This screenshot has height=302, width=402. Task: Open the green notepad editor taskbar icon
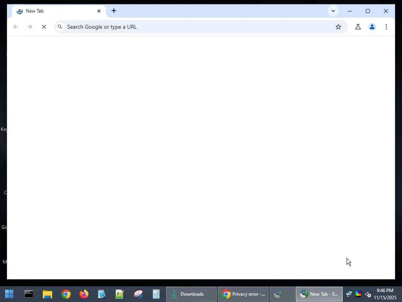click(120, 294)
